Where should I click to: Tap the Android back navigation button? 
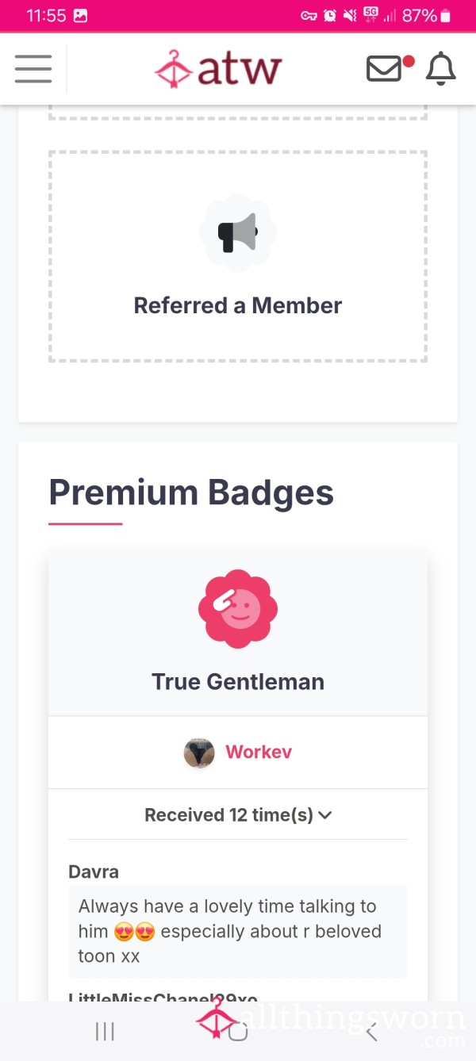(370, 1031)
